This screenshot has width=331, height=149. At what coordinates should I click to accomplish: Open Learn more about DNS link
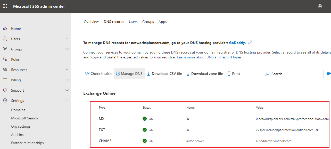point(209,57)
